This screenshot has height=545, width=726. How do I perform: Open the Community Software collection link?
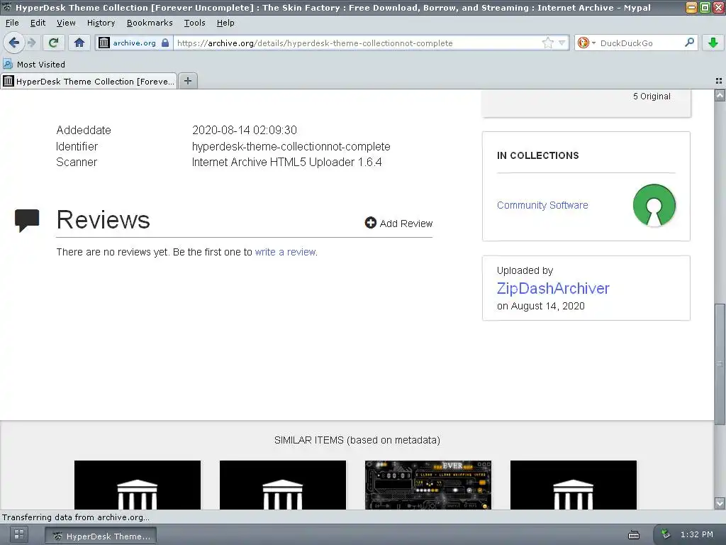542,205
